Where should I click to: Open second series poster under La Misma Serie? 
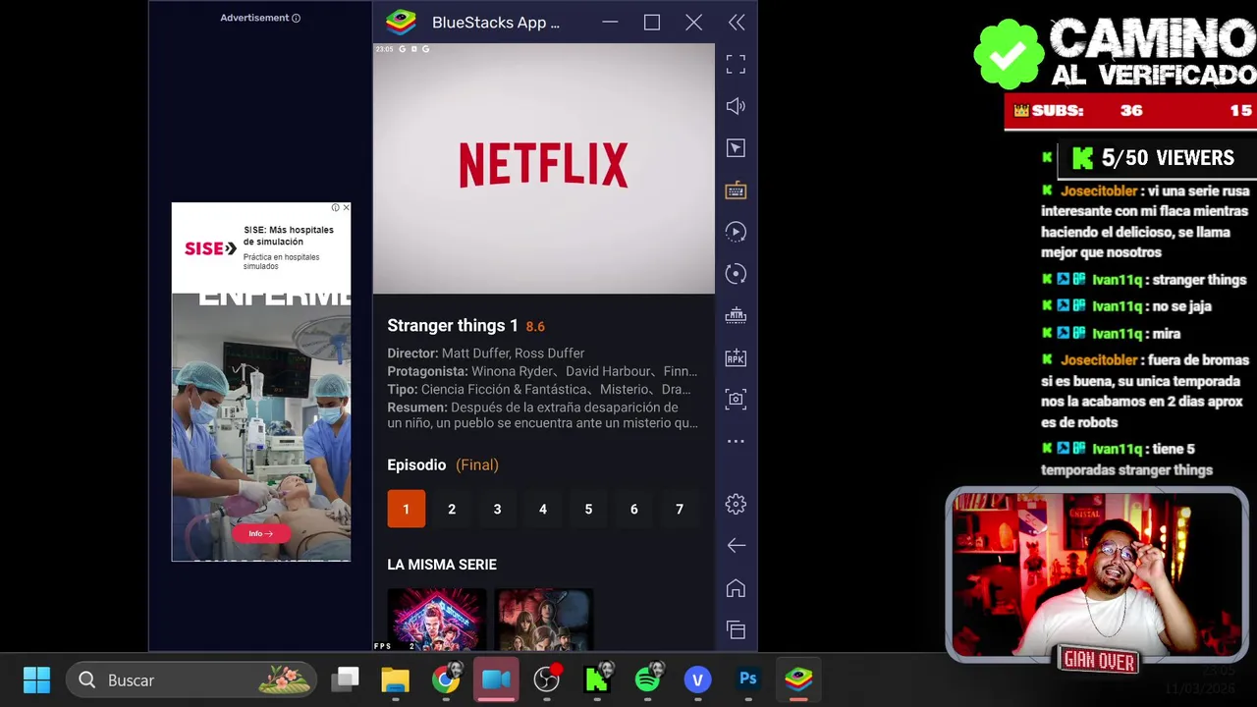click(543, 620)
